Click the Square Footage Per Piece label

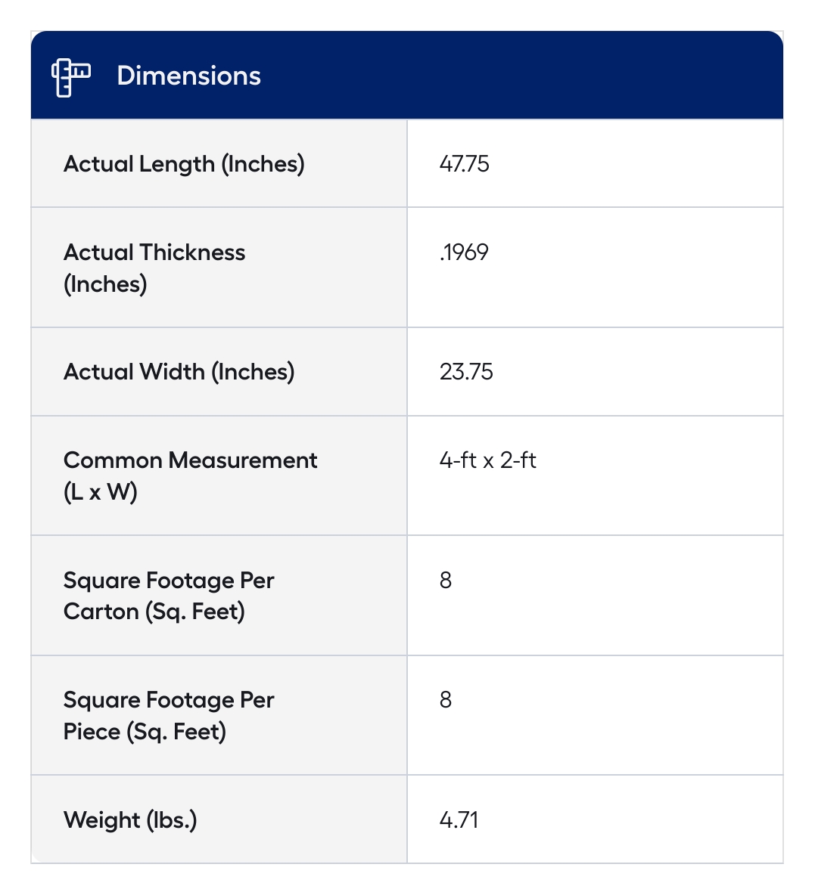click(169, 700)
